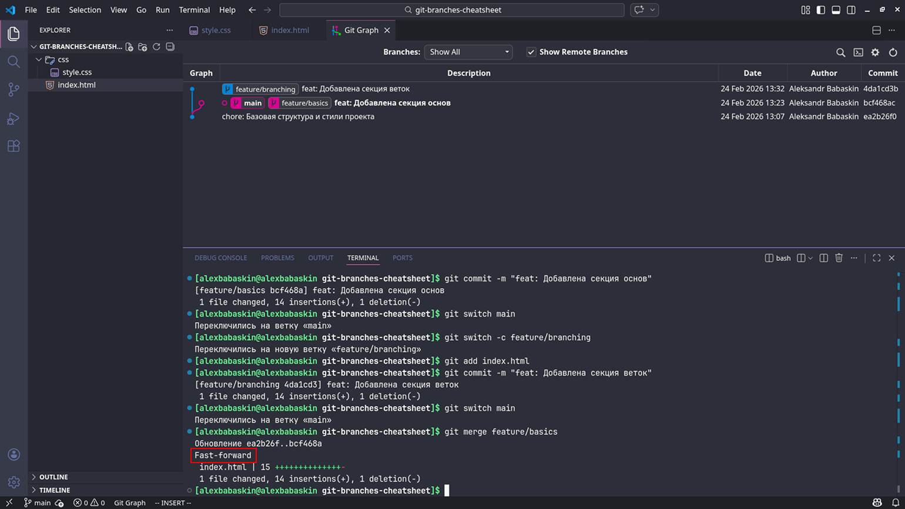The width and height of the screenshot is (905, 509).
Task: Uncheck Show Remote Branches checkbox
Action: (531, 52)
